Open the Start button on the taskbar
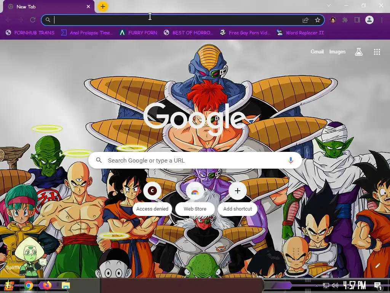 [x=9, y=285]
